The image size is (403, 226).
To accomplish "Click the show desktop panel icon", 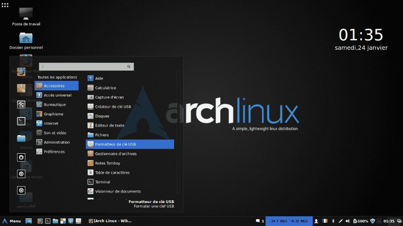I will coord(29,221).
